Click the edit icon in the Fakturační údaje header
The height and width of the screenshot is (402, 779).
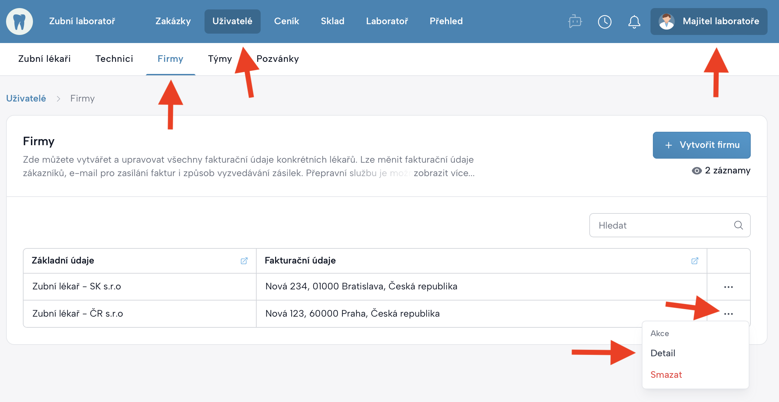pos(695,261)
